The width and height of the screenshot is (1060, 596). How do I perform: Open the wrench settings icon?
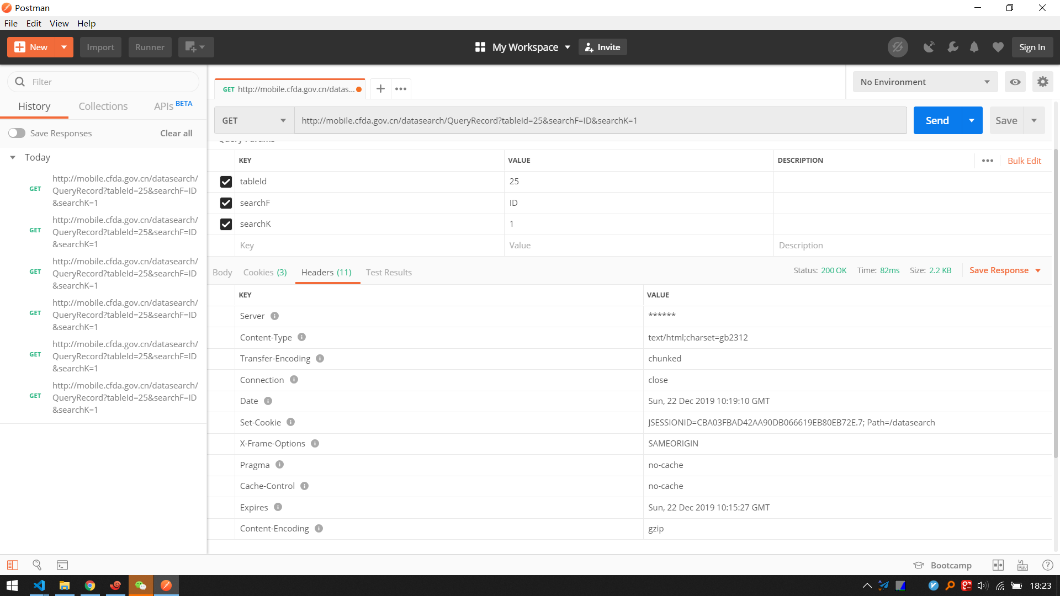pos(953,47)
